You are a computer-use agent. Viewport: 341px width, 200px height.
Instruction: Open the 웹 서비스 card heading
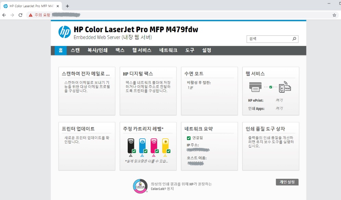point(255,74)
